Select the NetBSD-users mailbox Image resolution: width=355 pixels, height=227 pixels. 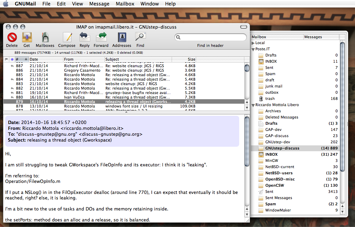[x=295, y=173]
